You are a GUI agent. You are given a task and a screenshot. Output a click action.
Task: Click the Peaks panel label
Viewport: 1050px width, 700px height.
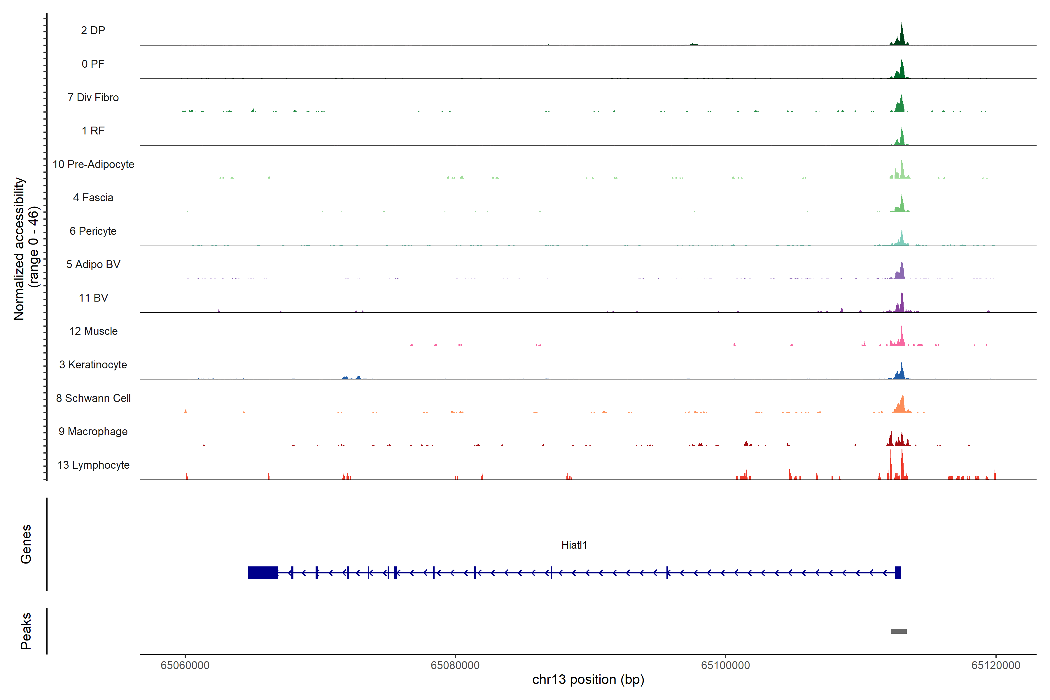point(26,631)
